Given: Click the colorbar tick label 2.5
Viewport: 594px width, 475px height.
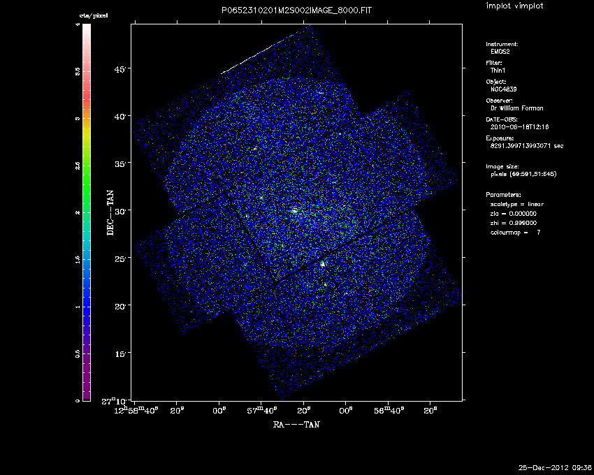Looking at the screenshot, I should (x=78, y=165).
